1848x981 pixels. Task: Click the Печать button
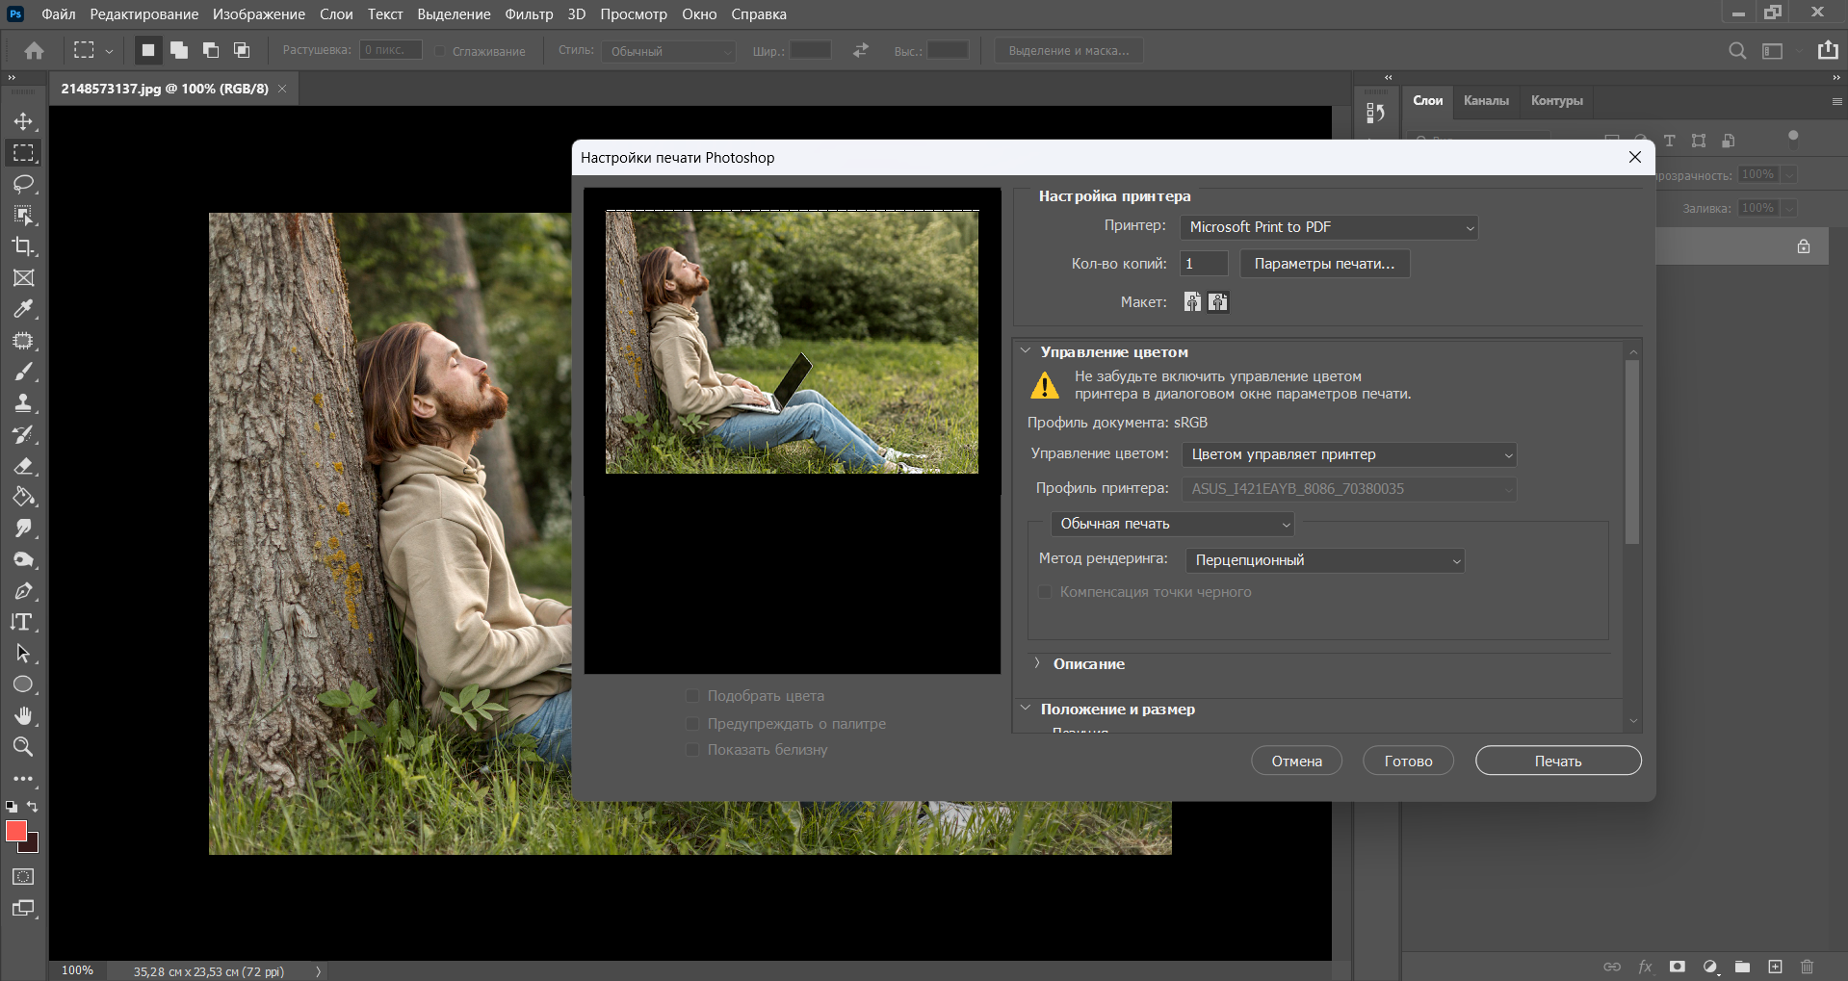[1557, 761]
